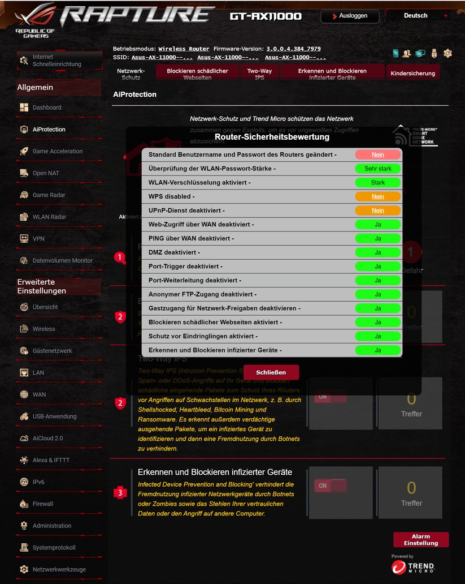The width and height of the screenshot is (465, 584).
Task: Toggle the Two-Way IPS ON switch
Action: (331, 397)
